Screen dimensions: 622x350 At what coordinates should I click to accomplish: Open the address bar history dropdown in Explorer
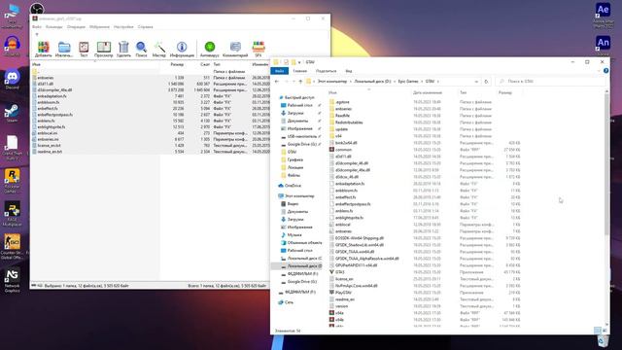pyautogui.click(x=476, y=82)
